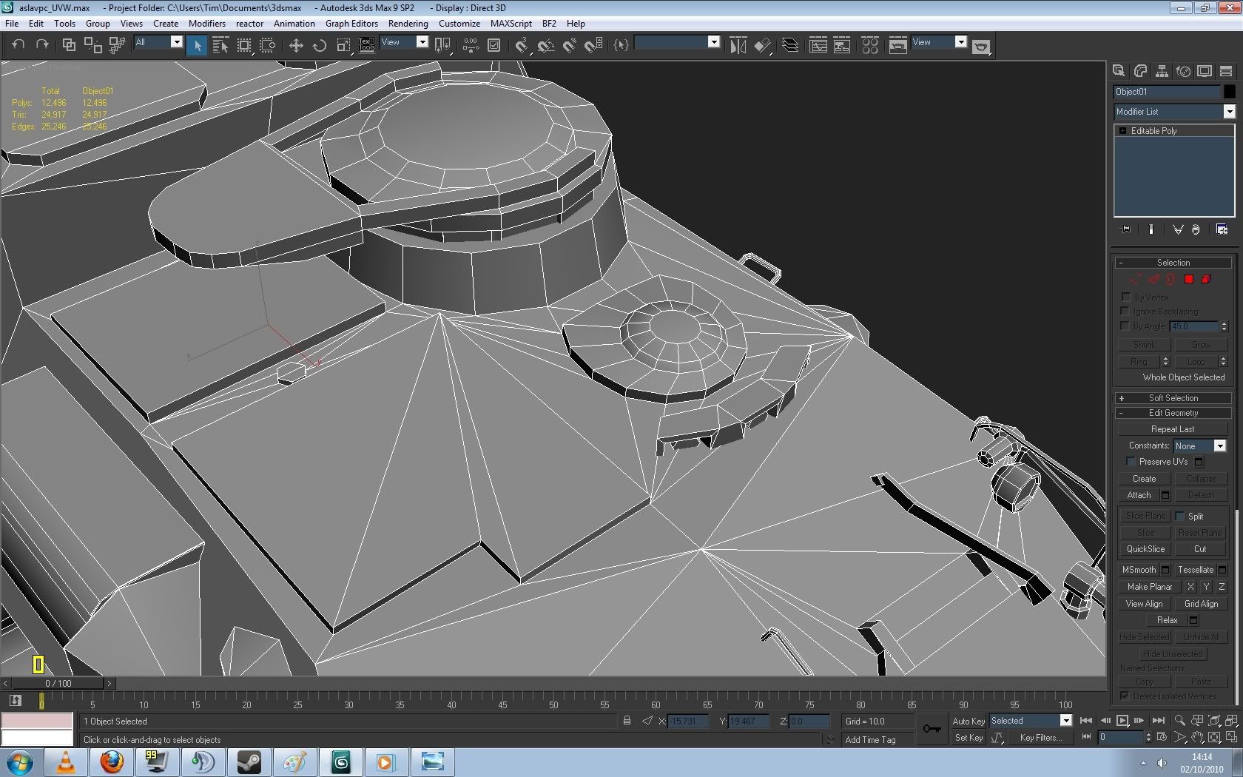Open the Layer Manager
Screen dimensions: 1243x777
(790, 46)
